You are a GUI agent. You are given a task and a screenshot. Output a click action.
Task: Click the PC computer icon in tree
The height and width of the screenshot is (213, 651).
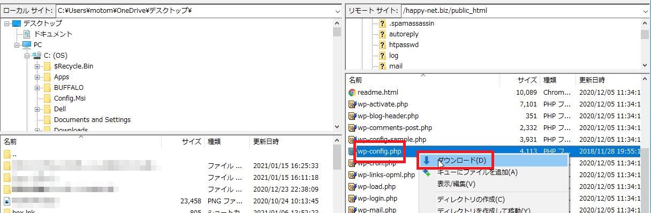click(27, 44)
